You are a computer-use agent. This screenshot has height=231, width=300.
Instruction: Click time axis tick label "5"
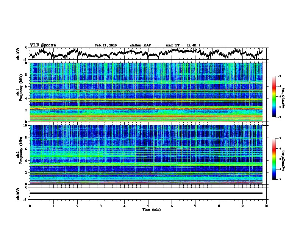coord(148,206)
